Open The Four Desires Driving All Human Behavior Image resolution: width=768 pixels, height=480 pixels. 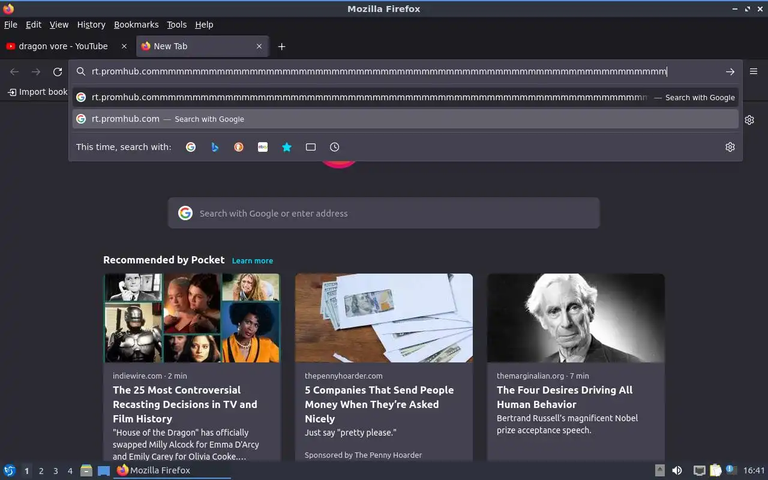(x=565, y=397)
